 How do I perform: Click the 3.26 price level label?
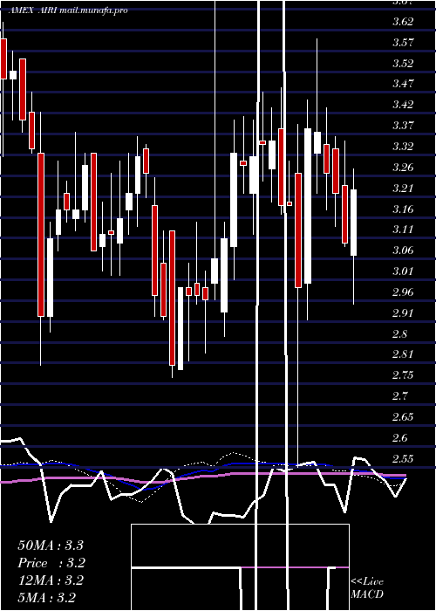tap(403, 168)
